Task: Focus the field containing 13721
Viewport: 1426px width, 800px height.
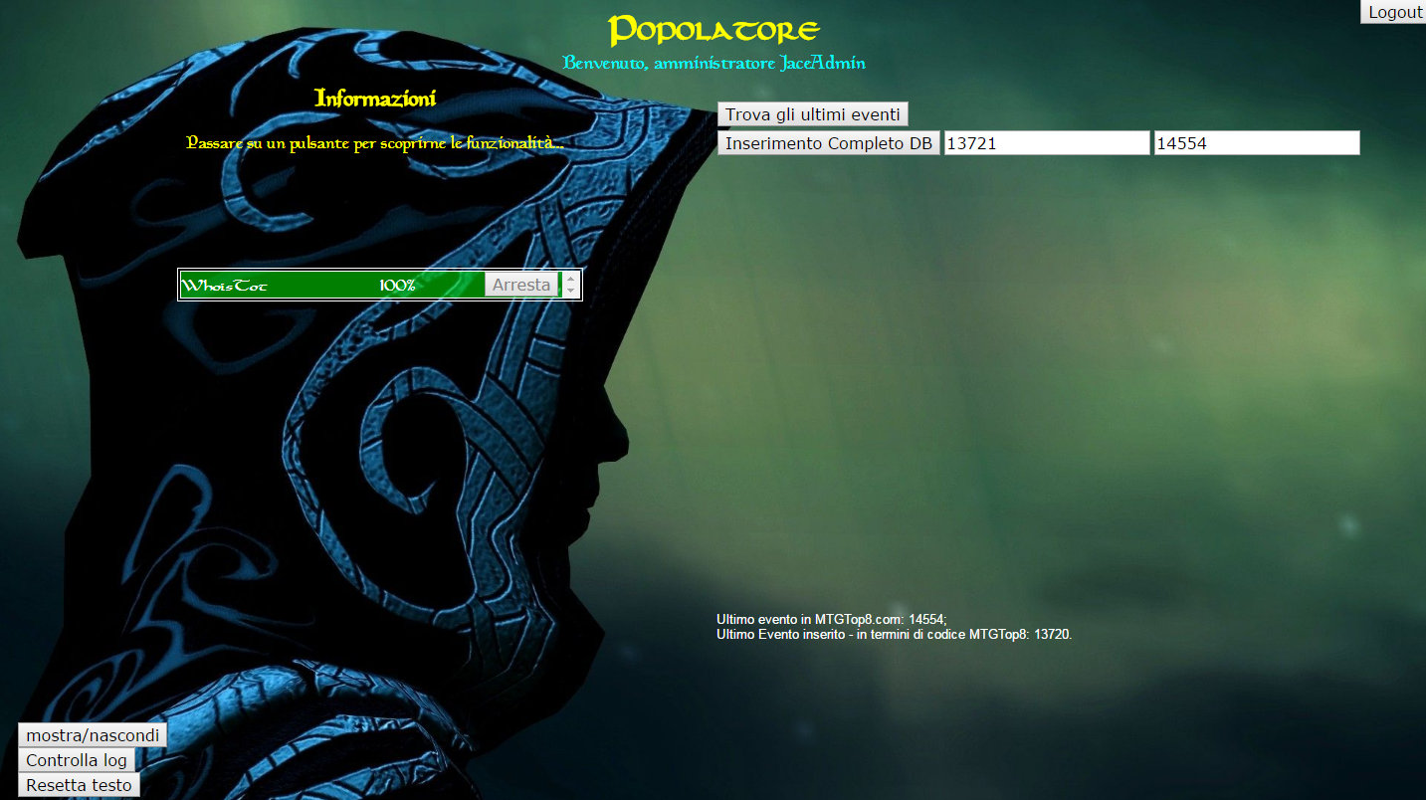Action: coord(1047,143)
